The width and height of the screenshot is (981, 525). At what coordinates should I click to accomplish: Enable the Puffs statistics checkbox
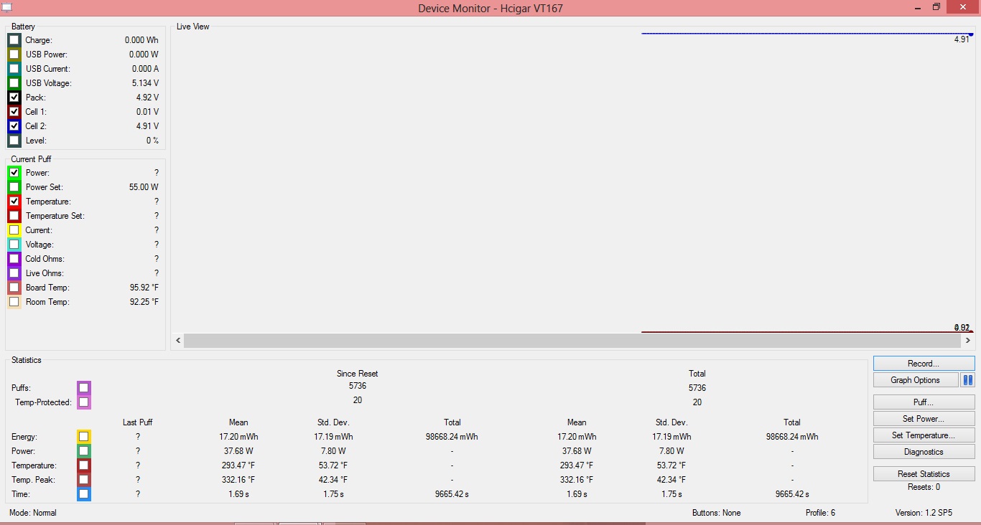pos(84,388)
